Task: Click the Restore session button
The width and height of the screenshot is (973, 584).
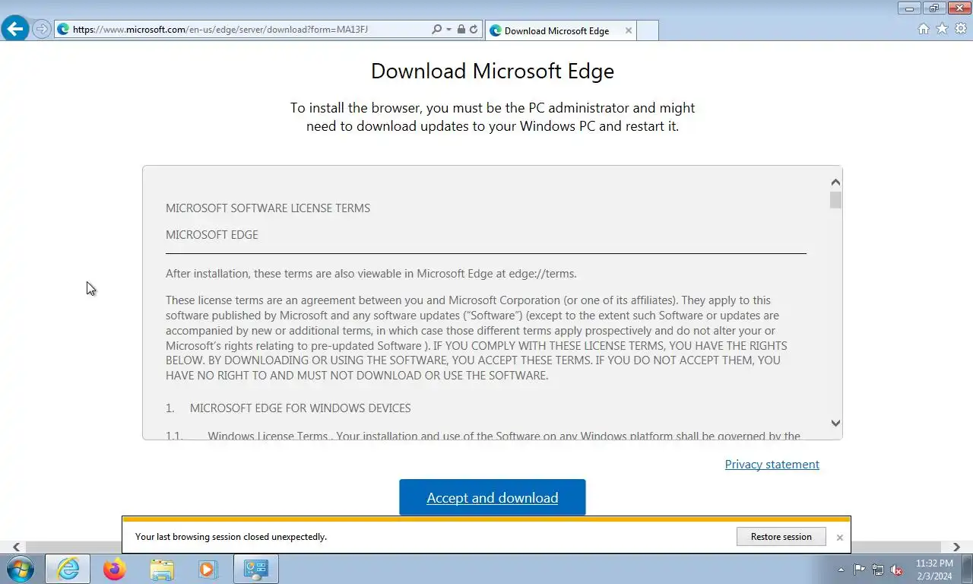Action: pos(781,536)
